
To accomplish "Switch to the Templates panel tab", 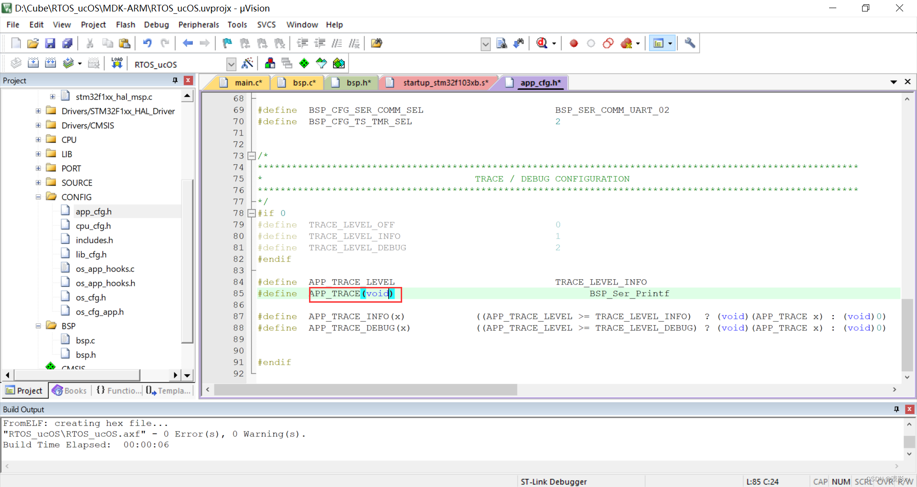I will point(168,391).
